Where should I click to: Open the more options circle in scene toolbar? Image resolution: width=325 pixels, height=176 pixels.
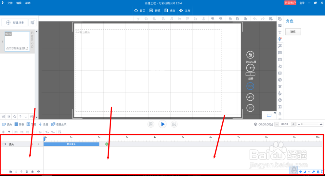point(32,117)
